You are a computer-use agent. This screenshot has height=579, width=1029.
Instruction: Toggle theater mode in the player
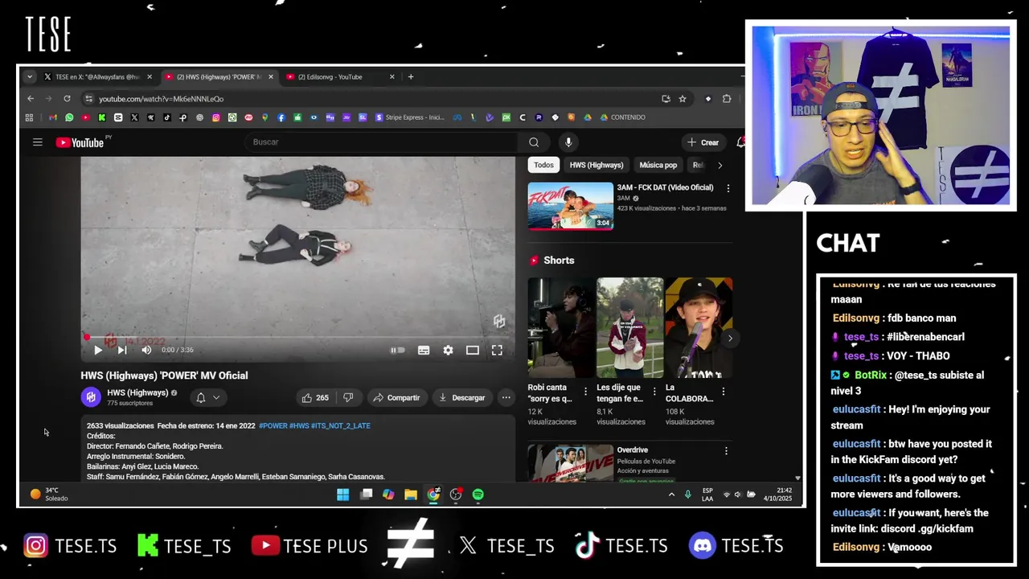click(x=473, y=350)
